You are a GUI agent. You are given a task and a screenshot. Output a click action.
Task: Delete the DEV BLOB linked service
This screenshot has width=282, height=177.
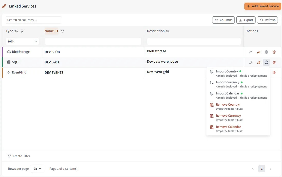click(x=274, y=52)
